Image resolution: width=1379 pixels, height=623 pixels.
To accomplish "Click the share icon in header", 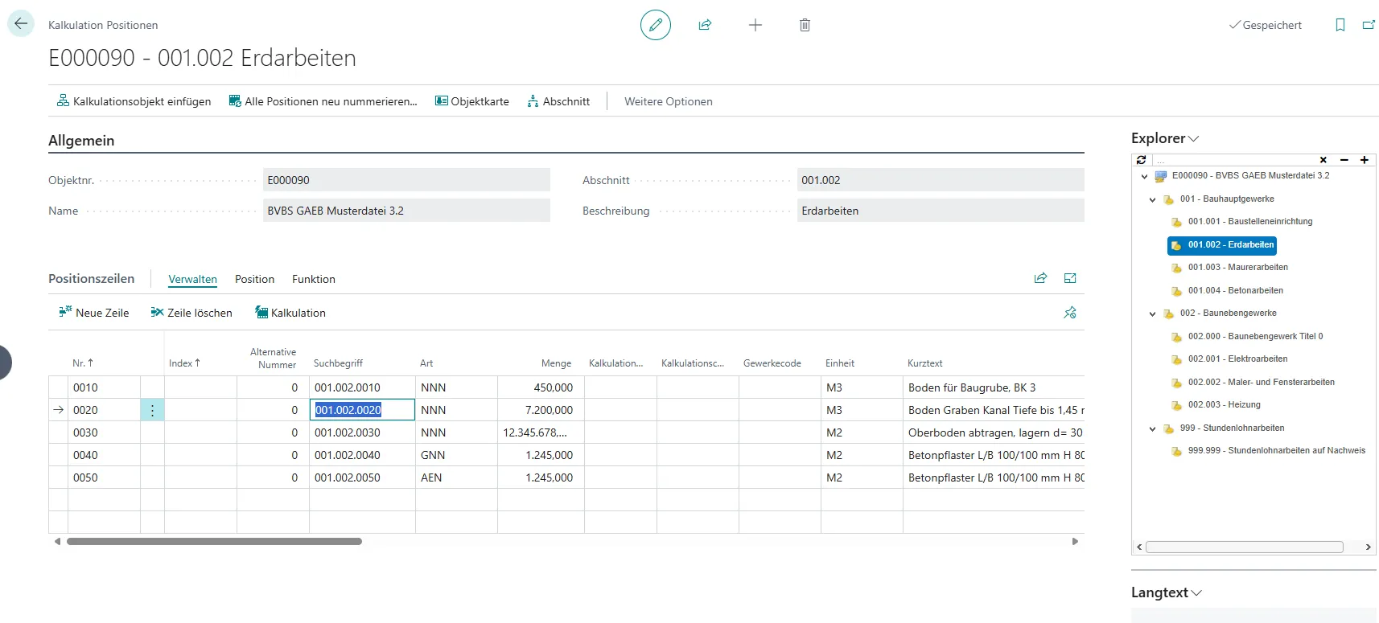I will pyautogui.click(x=705, y=25).
